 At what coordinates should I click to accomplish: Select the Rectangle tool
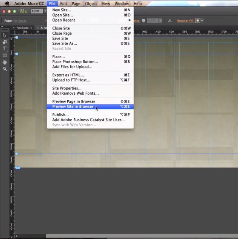pos(5,55)
